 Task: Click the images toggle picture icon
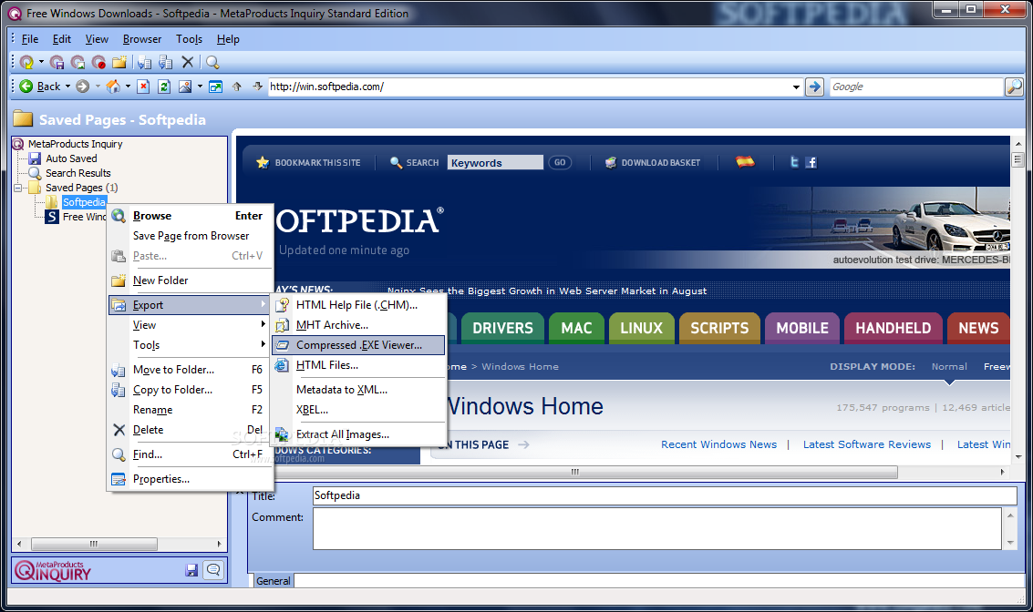click(x=185, y=87)
